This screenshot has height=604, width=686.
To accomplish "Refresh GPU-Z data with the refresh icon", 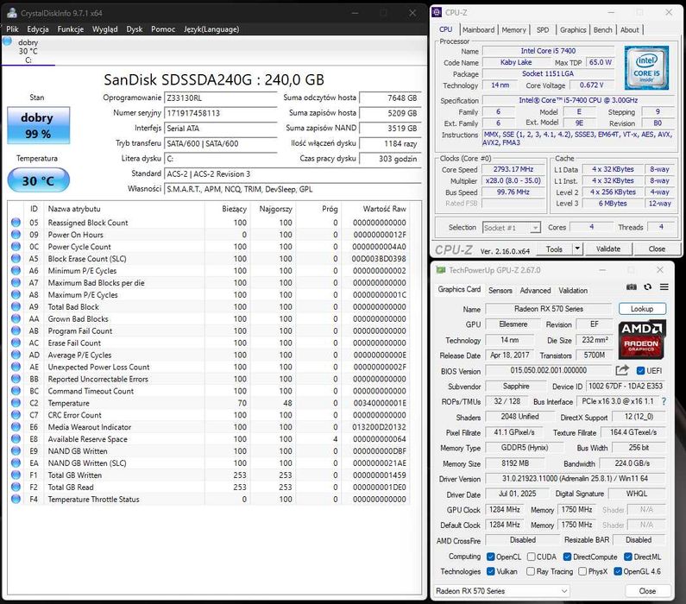I will (648, 287).
